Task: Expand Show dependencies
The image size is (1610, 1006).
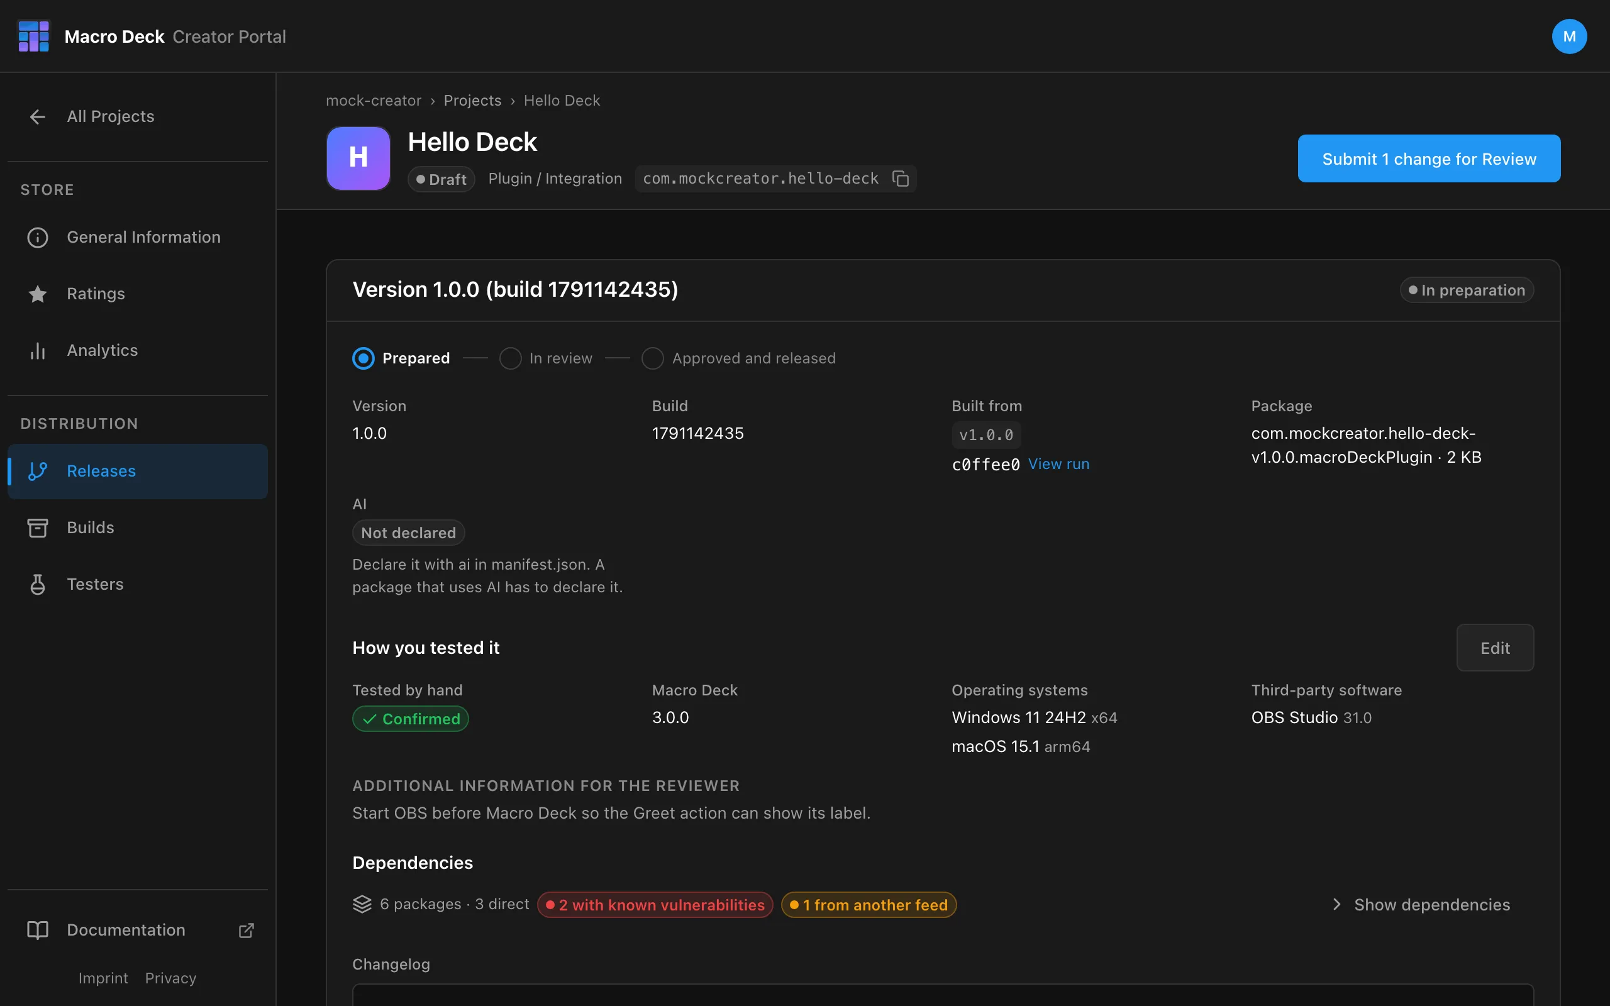Action: tap(1421, 904)
